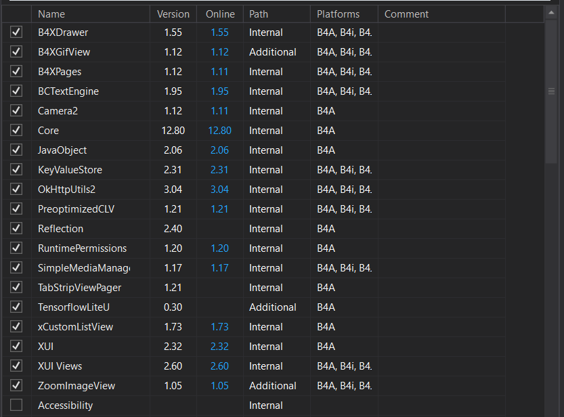This screenshot has height=417, width=564.
Task: Enable the Accessibility library
Action: click(x=16, y=405)
